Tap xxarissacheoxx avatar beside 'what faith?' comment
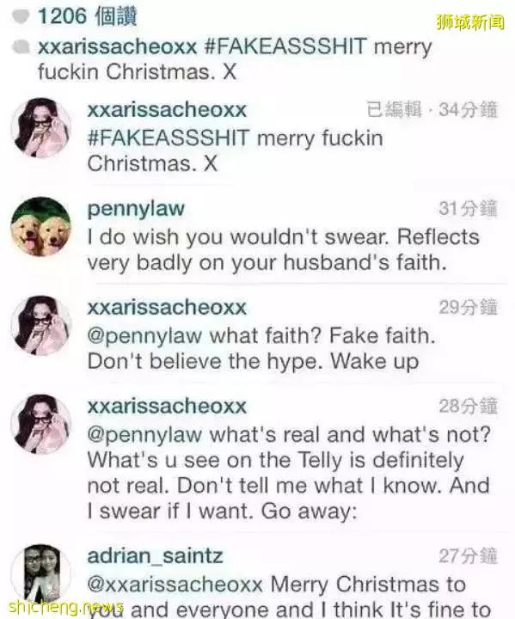515x619 pixels. tap(41, 325)
